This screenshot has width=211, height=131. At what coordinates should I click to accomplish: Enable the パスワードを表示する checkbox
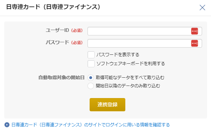(91, 55)
